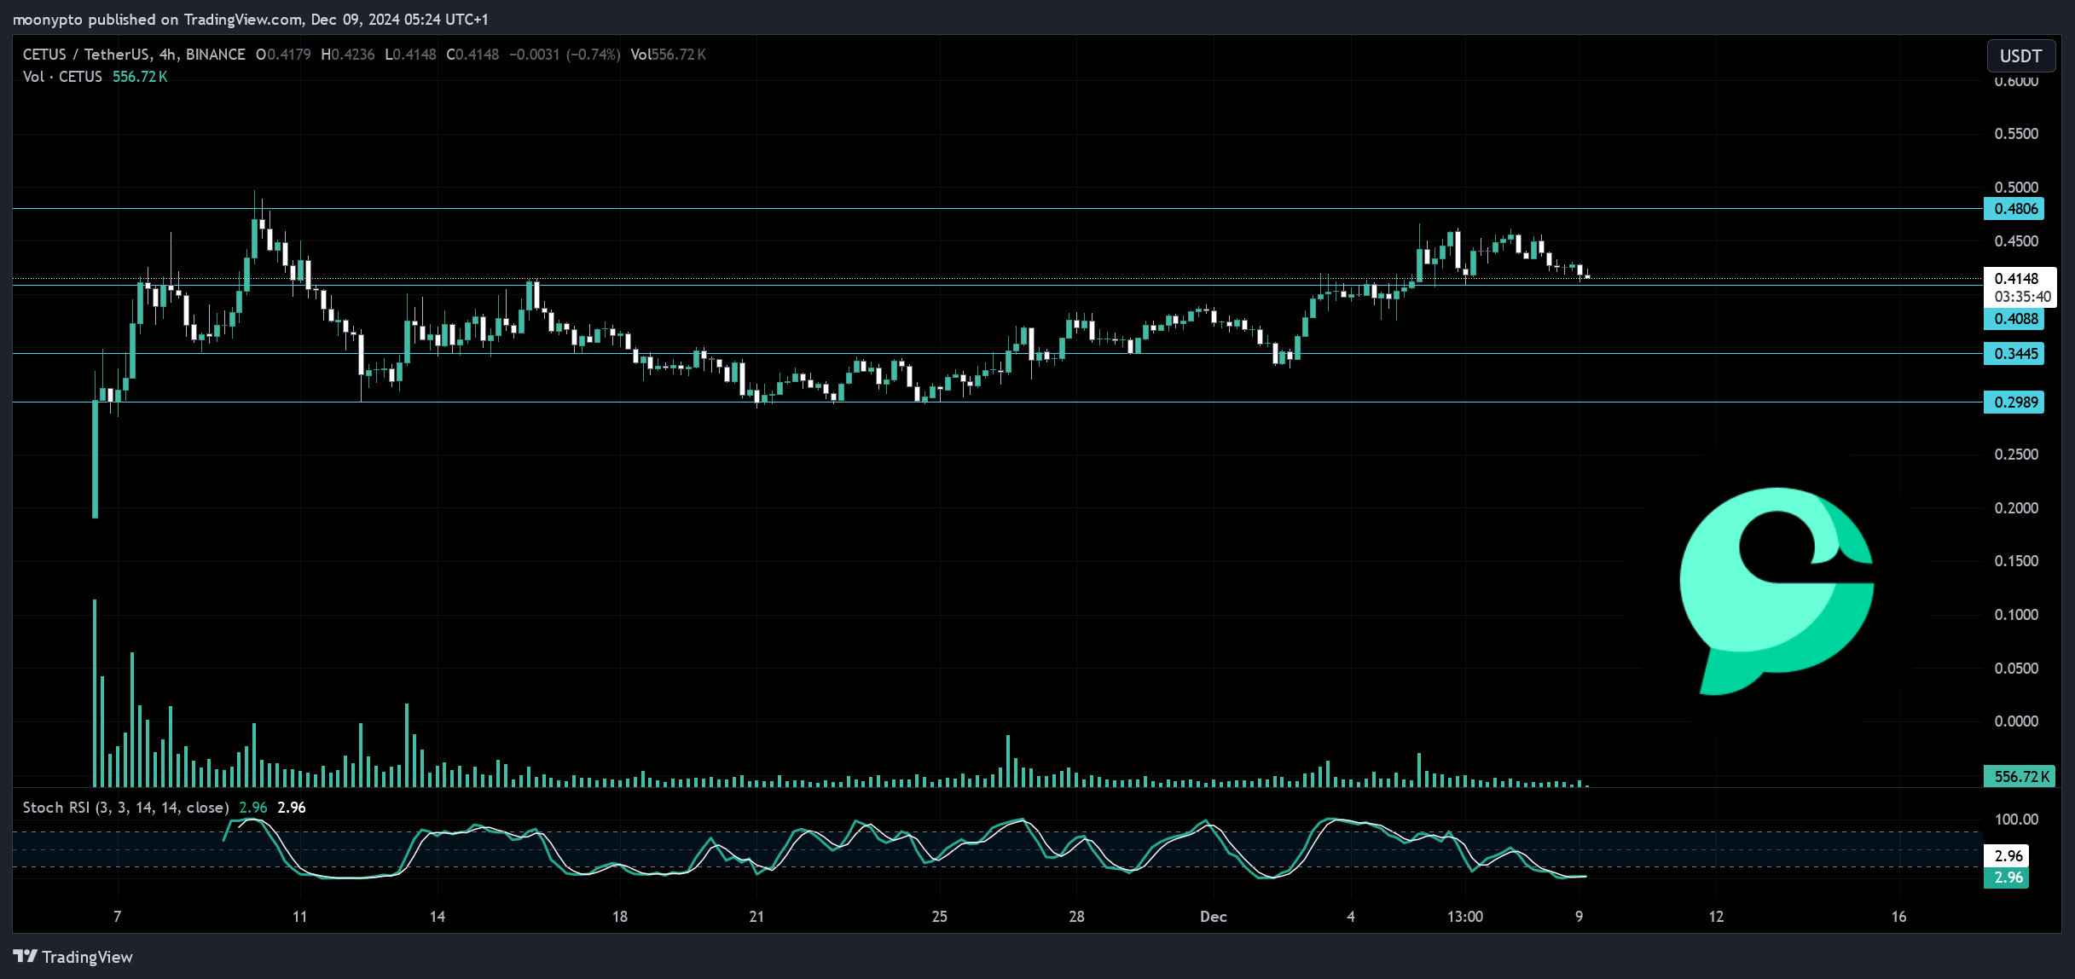2075x979 pixels.
Task: Click date 16 on the time axis
Action: [x=1898, y=917]
